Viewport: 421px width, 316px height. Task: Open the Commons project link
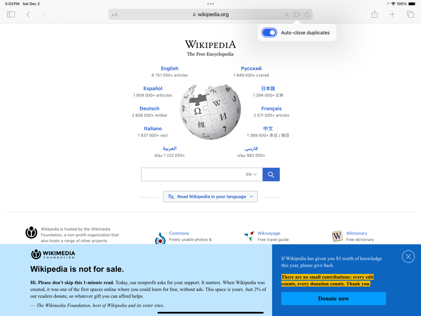[x=179, y=233]
